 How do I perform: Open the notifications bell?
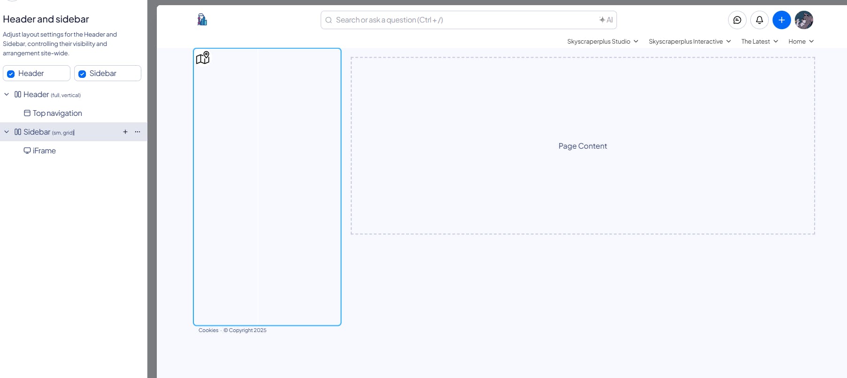pos(759,20)
